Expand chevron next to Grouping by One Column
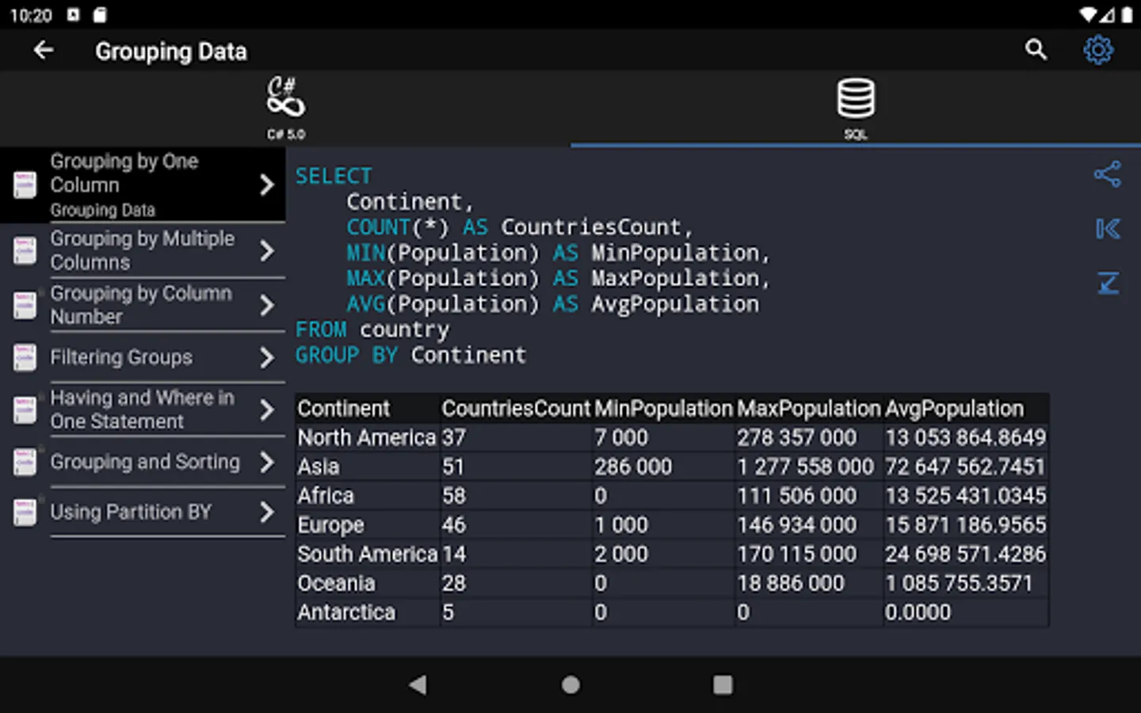The image size is (1141, 713). coord(267,185)
